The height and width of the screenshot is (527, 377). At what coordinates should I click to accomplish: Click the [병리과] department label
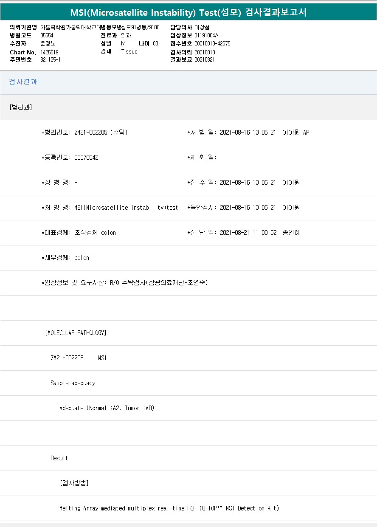click(x=21, y=107)
